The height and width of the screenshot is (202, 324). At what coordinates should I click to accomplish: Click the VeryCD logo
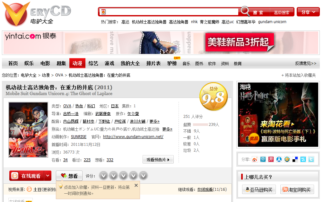tap(37, 14)
